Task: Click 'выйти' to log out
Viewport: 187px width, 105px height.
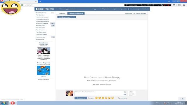Action: [145, 9]
